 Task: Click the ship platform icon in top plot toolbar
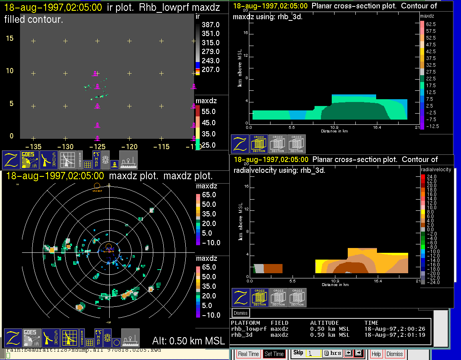coord(128,160)
